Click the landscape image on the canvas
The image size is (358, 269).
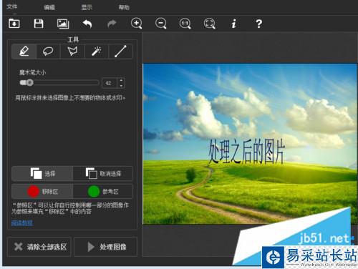coord(250,144)
